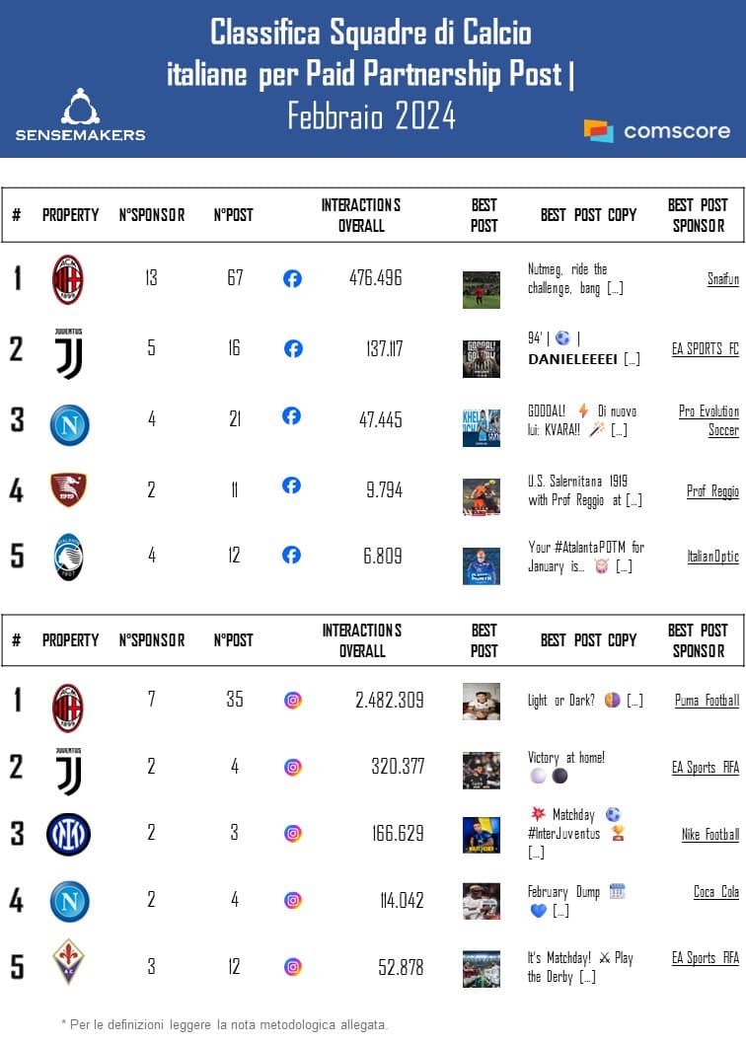Open Juventus 'Victory at home!' post thumbnail
This screenshot has height=1044, width=746.
(x=482, y=770)
